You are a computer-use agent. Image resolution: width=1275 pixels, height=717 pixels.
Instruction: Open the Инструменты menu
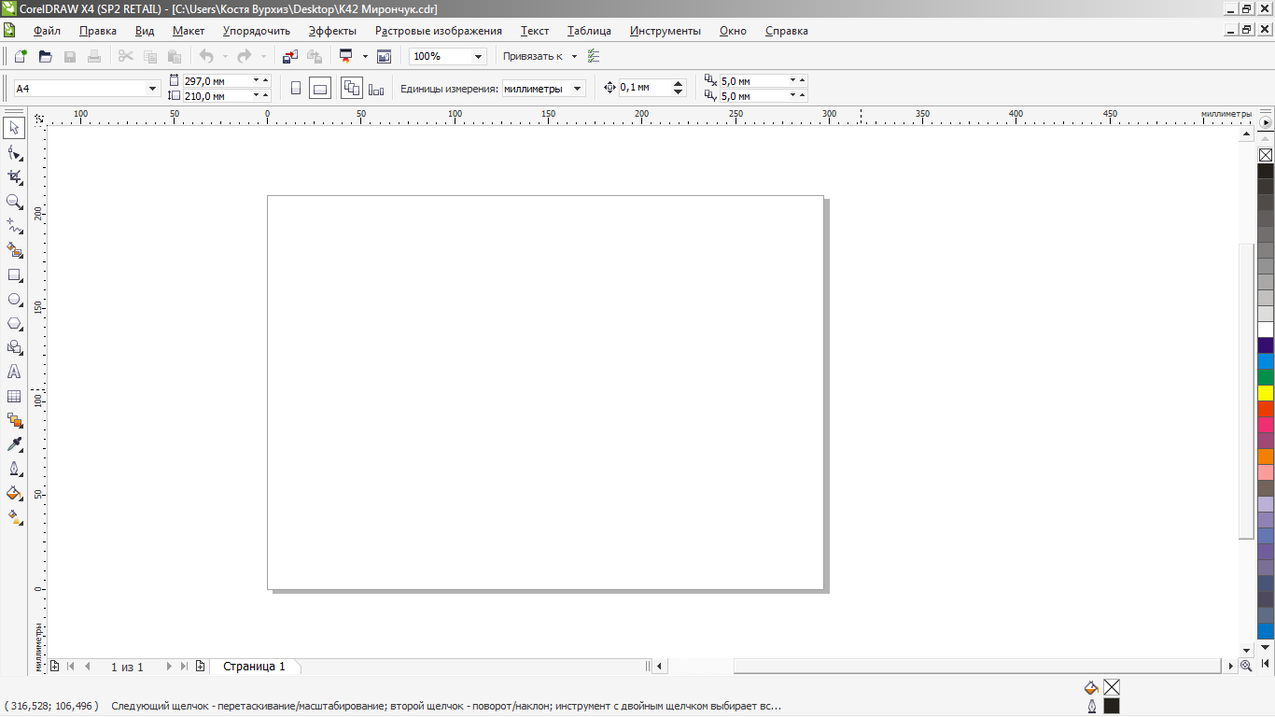click(666, 30)
